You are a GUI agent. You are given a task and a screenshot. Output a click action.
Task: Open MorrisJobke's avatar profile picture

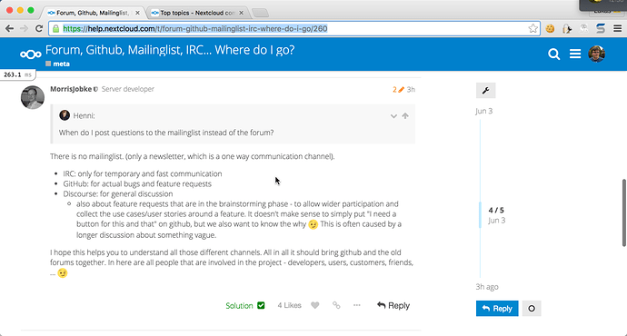(33, 97)
